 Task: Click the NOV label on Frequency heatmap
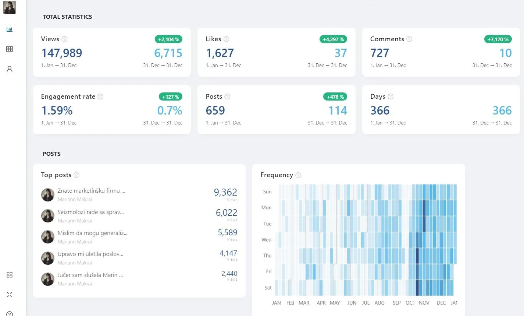[424, 303]
